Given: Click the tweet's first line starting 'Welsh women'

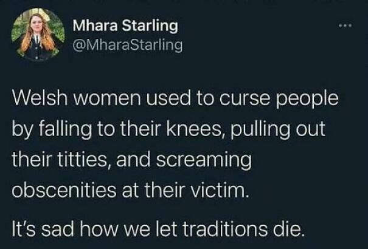Looking at the screenshot, I should click(x=175, y=98).
